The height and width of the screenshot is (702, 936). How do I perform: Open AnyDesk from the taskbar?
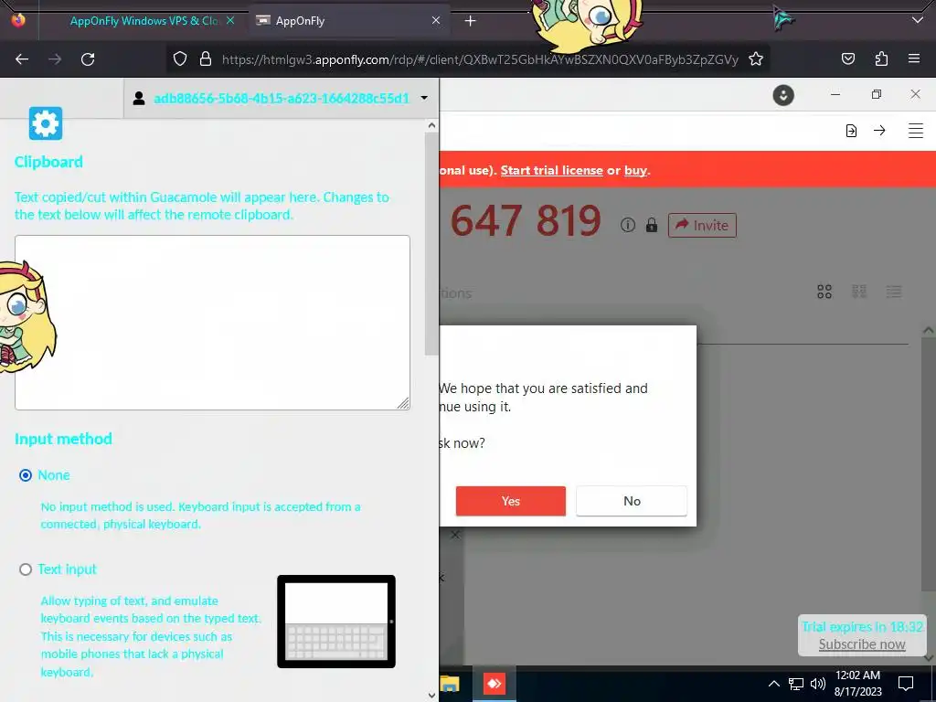pyautogui.click(x=495, y=684)
